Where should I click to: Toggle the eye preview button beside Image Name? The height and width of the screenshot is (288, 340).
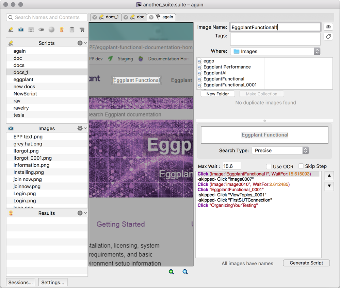(328, 27)
